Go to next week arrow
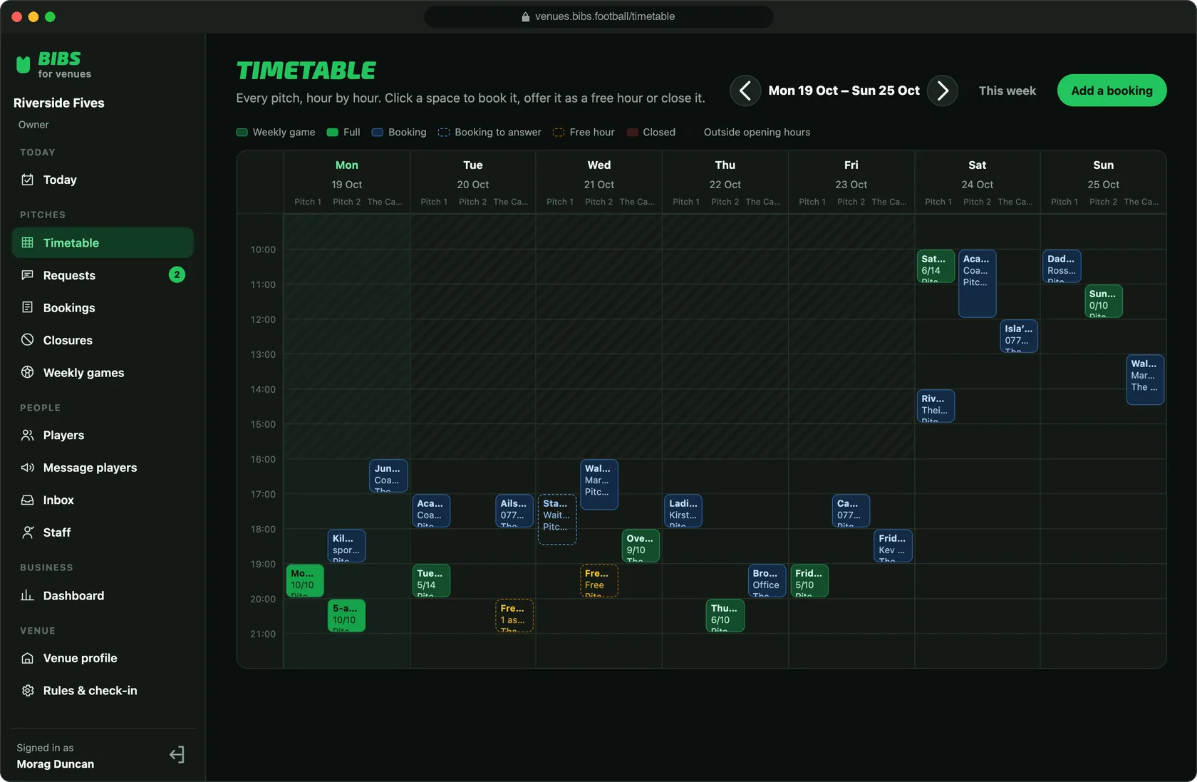The width and height of the screenshot is (1197, 782). tap(943, 91)
